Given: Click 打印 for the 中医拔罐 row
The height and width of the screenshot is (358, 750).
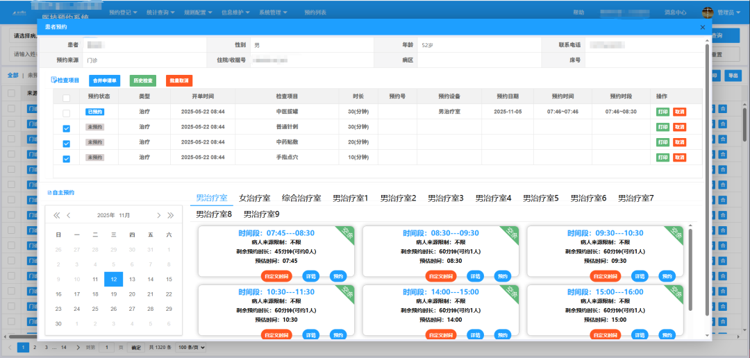Looking at the screenshot, I should tap(662, 112).
